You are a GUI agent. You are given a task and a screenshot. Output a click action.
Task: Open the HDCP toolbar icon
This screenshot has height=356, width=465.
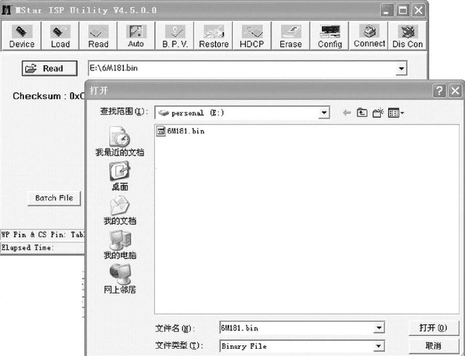[252, 36]
